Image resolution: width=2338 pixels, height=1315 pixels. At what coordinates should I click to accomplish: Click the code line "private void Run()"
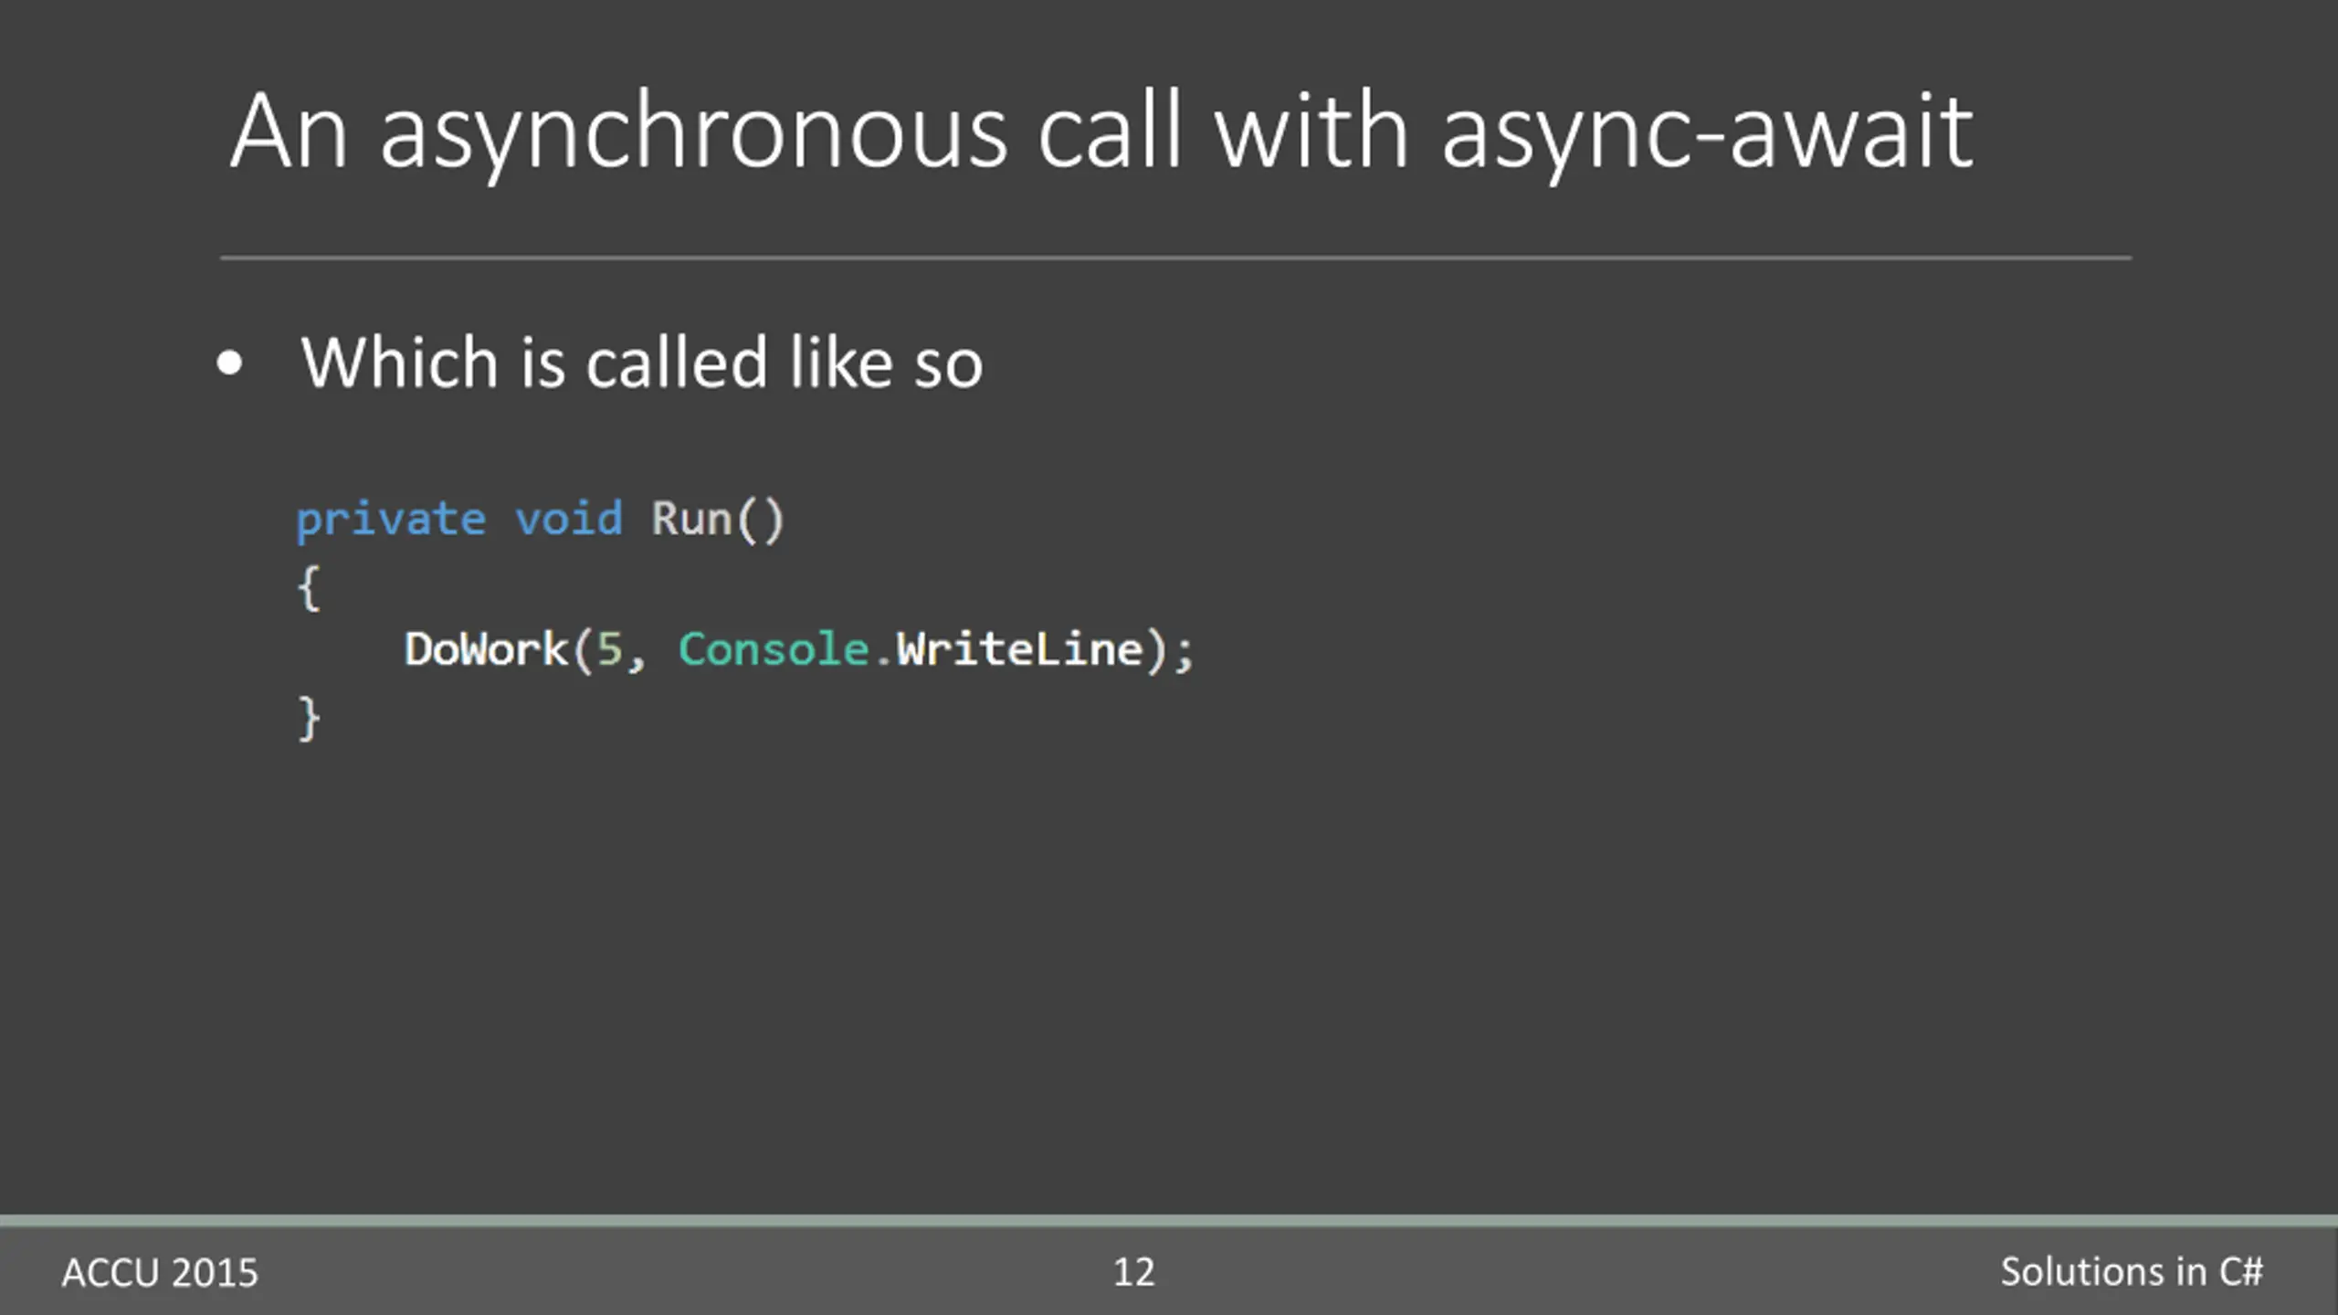[x=540, y=521]
